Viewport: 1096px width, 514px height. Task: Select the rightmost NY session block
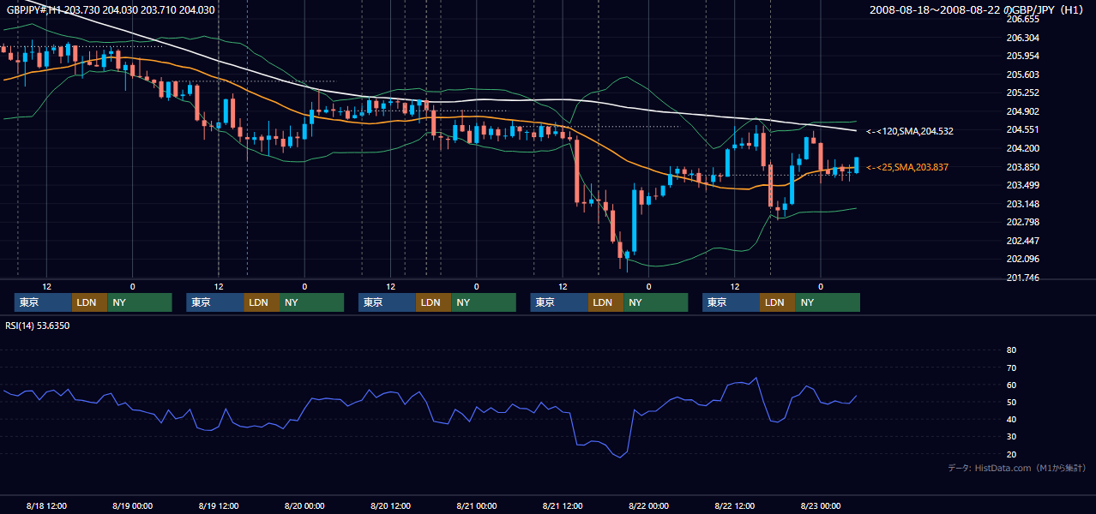(x=828, y=302)
